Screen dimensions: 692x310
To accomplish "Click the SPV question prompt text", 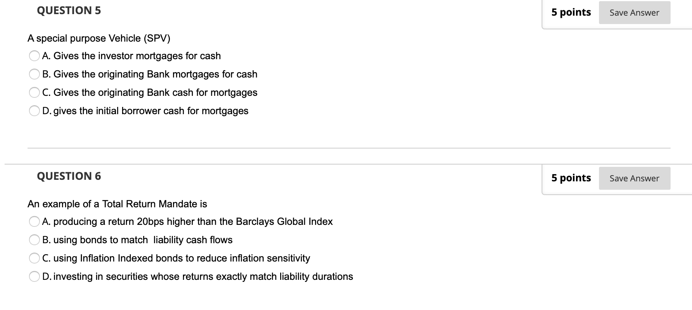I will click(x=99, y=38).
